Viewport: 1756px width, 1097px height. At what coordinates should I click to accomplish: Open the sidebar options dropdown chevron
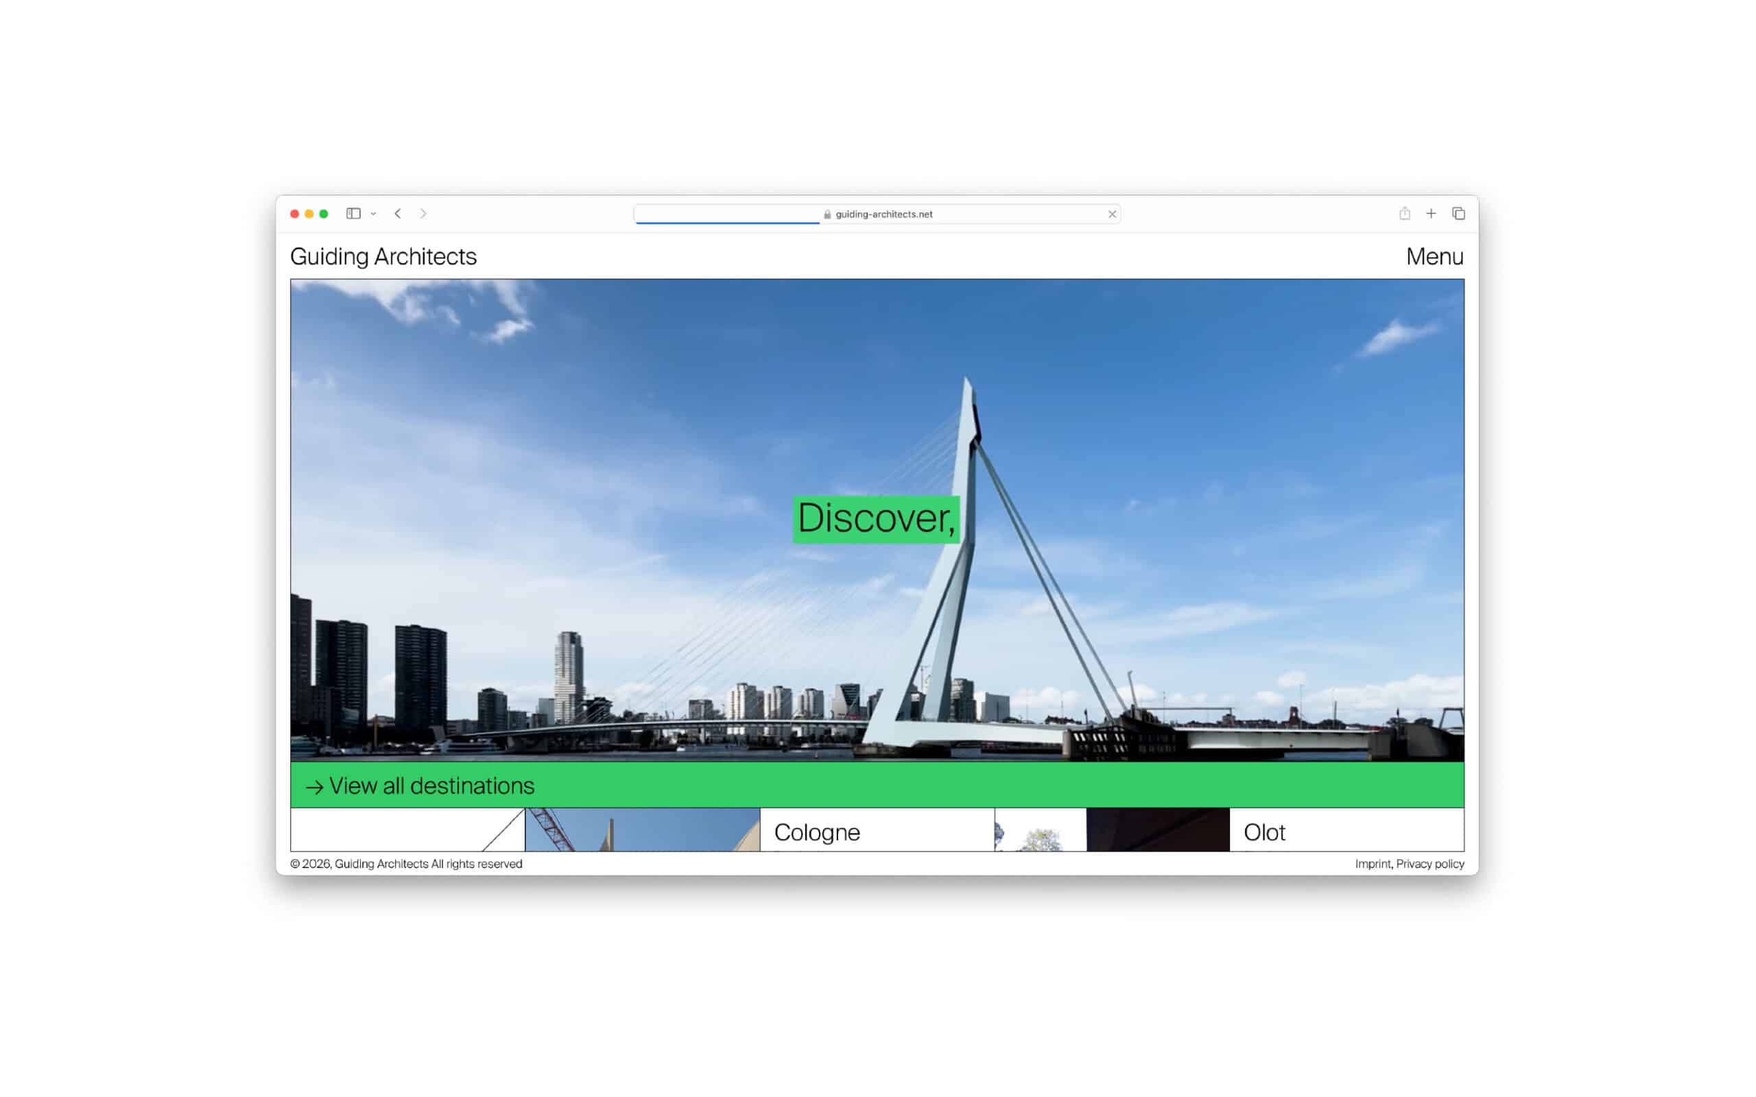click(374, 214)
